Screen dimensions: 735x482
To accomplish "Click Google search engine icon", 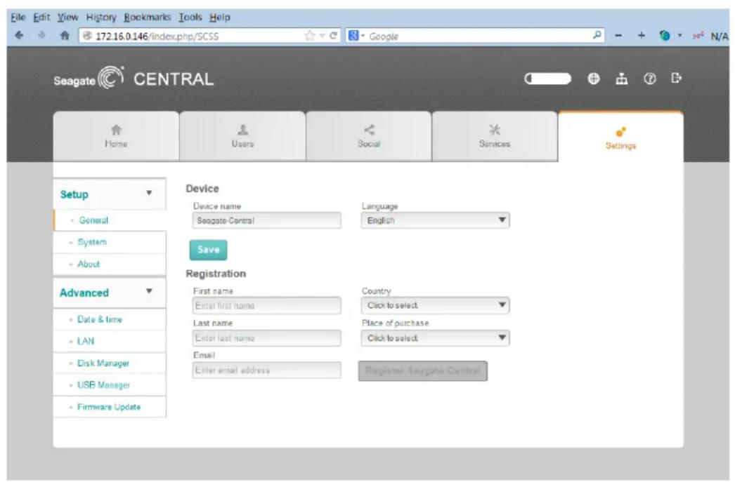I will click(353, 36).
